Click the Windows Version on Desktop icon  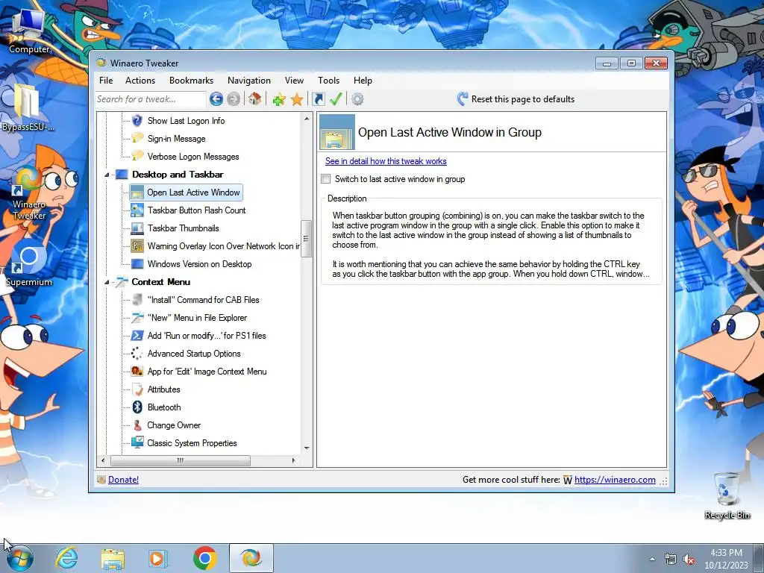pyautogui.click(x=137, y=264)
